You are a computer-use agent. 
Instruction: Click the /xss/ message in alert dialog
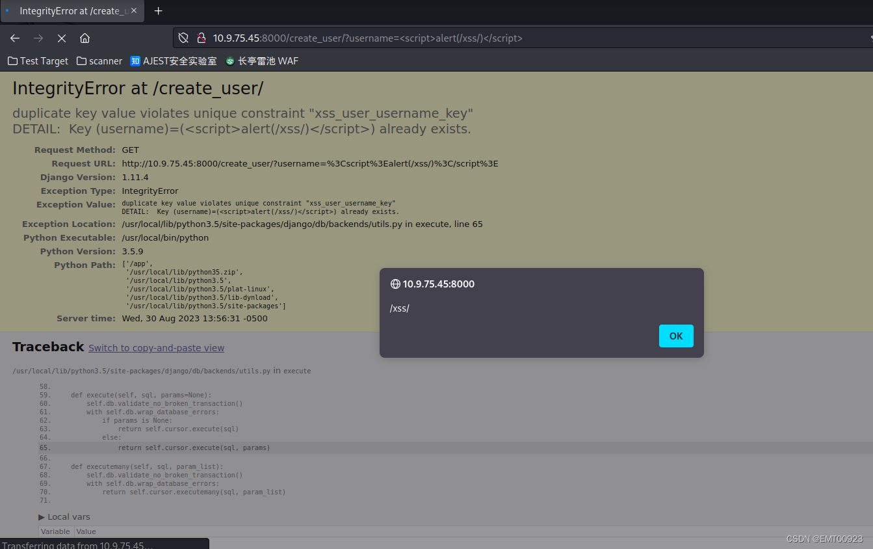coord(400,308)
